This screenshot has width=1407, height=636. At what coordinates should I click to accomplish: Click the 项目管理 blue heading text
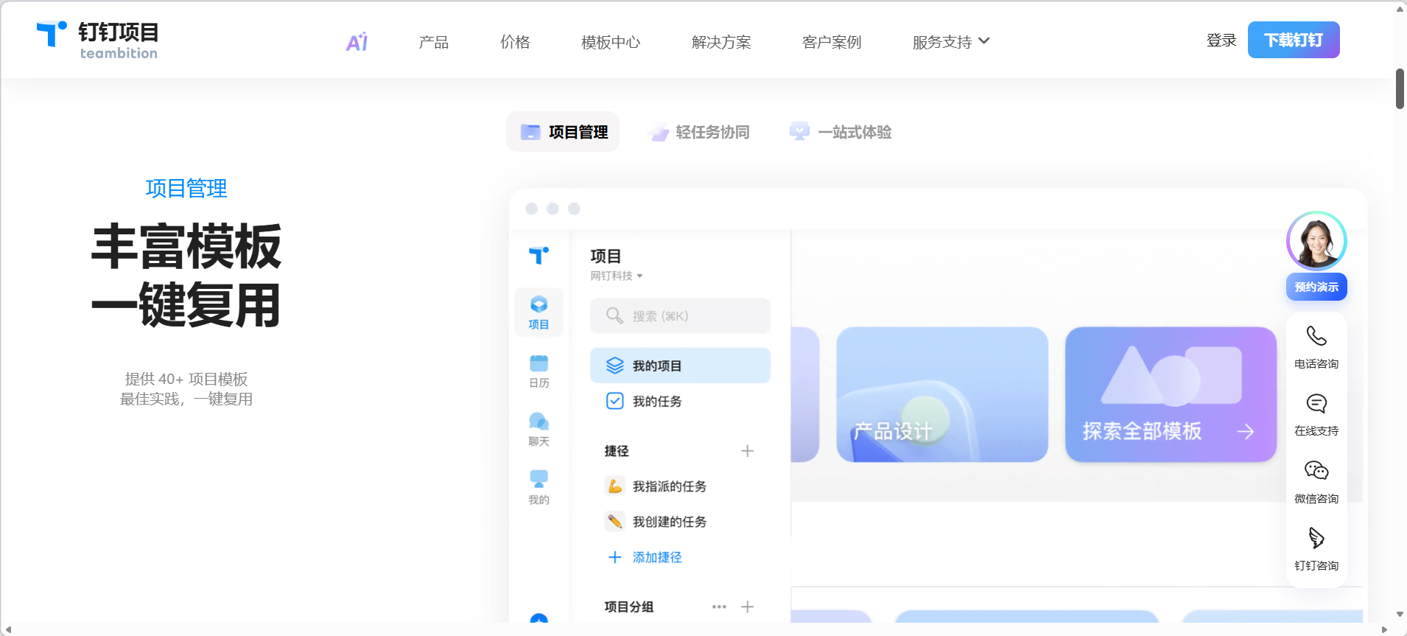point(186,189)
